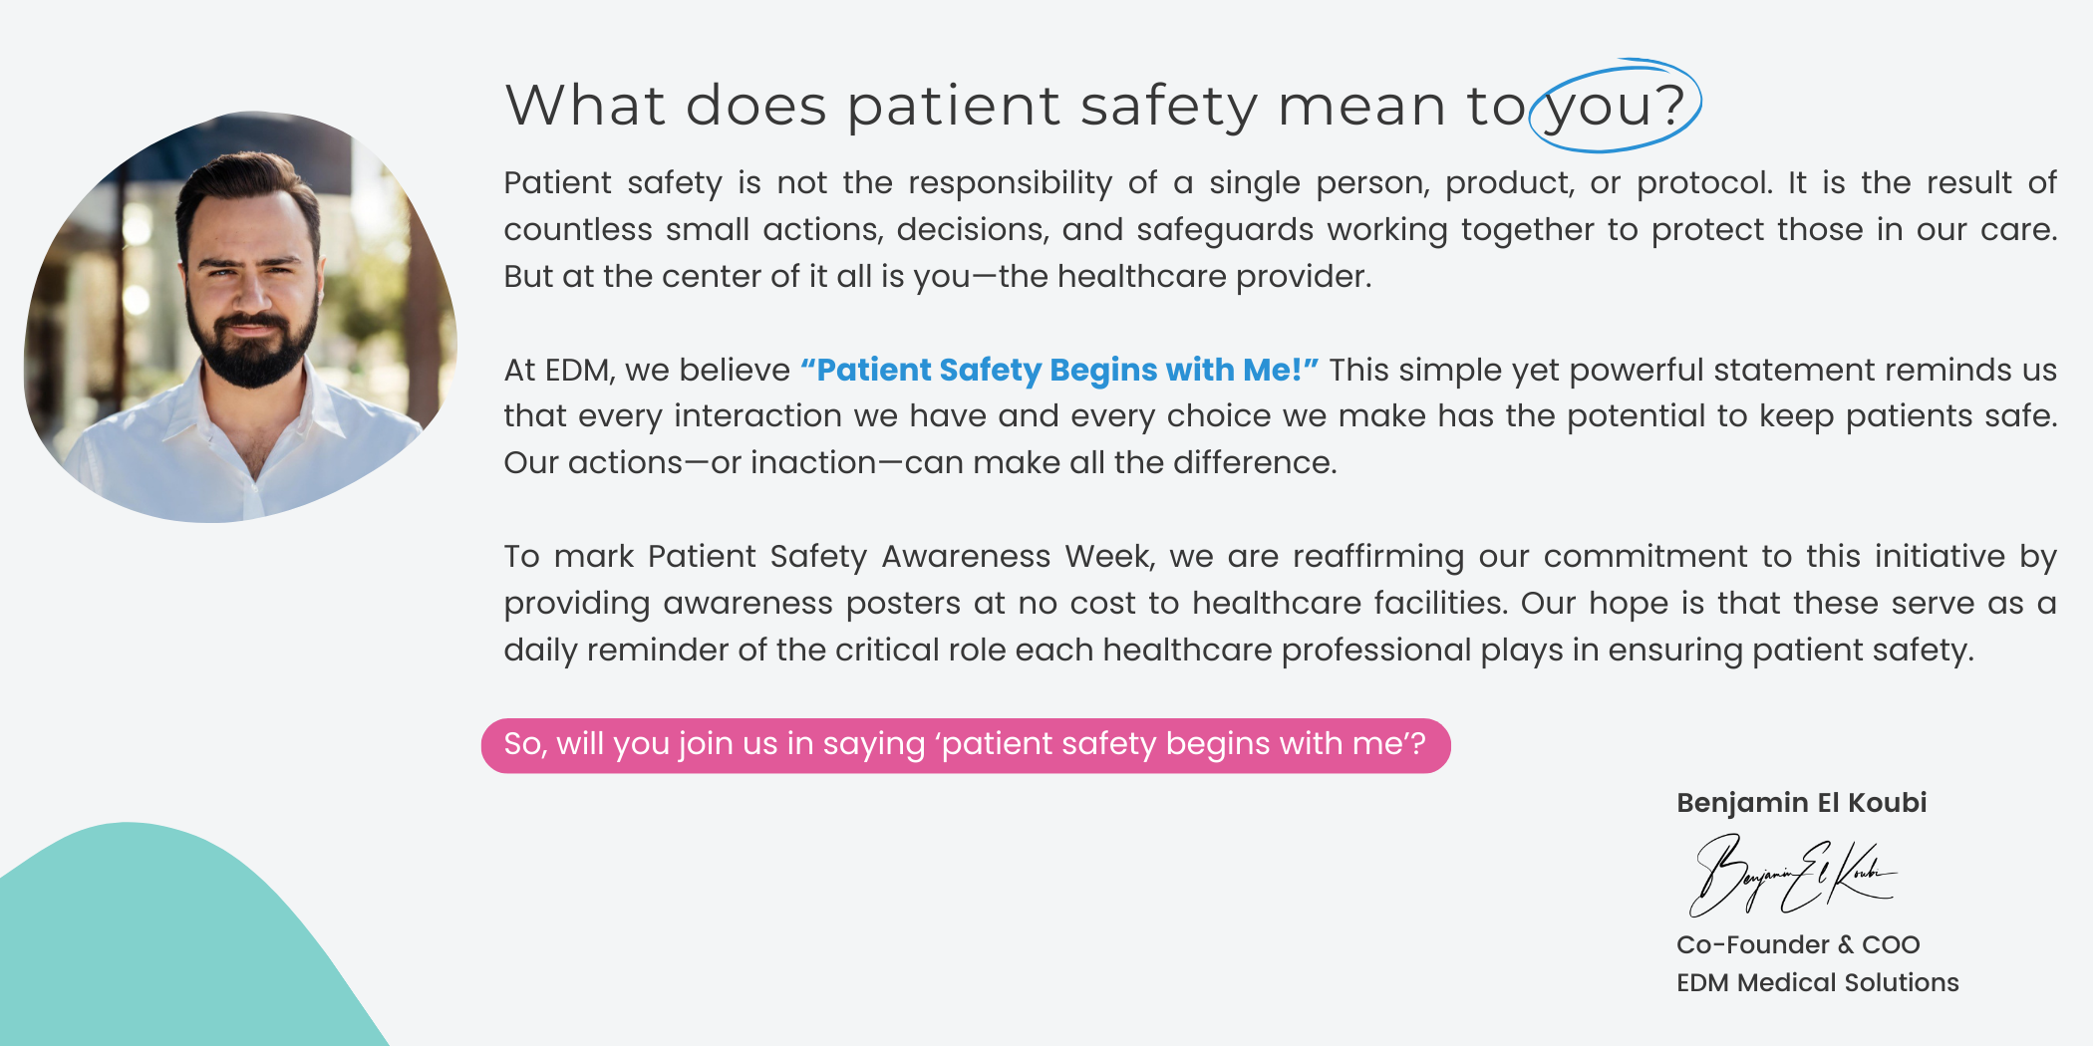Screen dimensions: 2093x1046
Task: Click the headline 'What does patient safety mean'
Action: pyautogui.click(x=975, y=106)
